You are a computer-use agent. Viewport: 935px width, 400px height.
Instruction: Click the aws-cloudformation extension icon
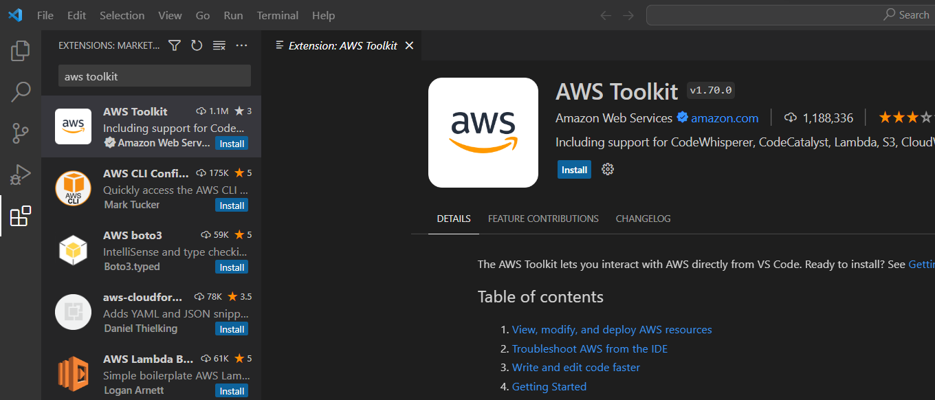(x=73, y=312)
